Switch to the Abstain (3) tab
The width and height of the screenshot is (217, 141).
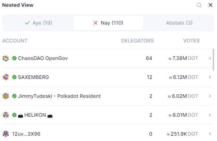pyautogui.click(x=179, y=23)
